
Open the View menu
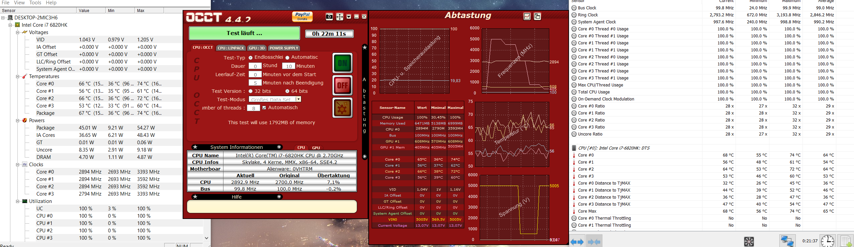19,3
